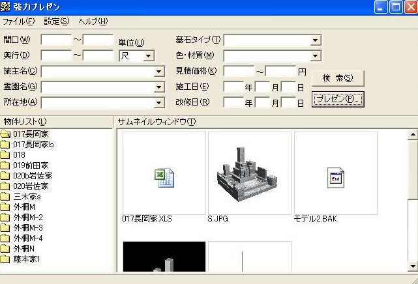Select 020b岩佐家 list entry
Image resolution: width=418 pixels, height=284 pixels.
tap(33, 176)
